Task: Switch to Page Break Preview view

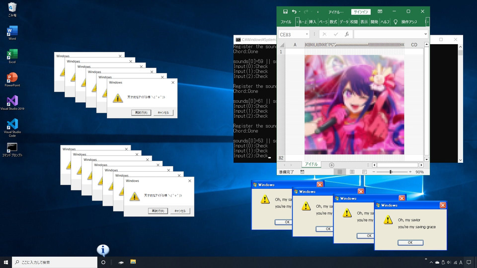Action: (x=364, y=172)
